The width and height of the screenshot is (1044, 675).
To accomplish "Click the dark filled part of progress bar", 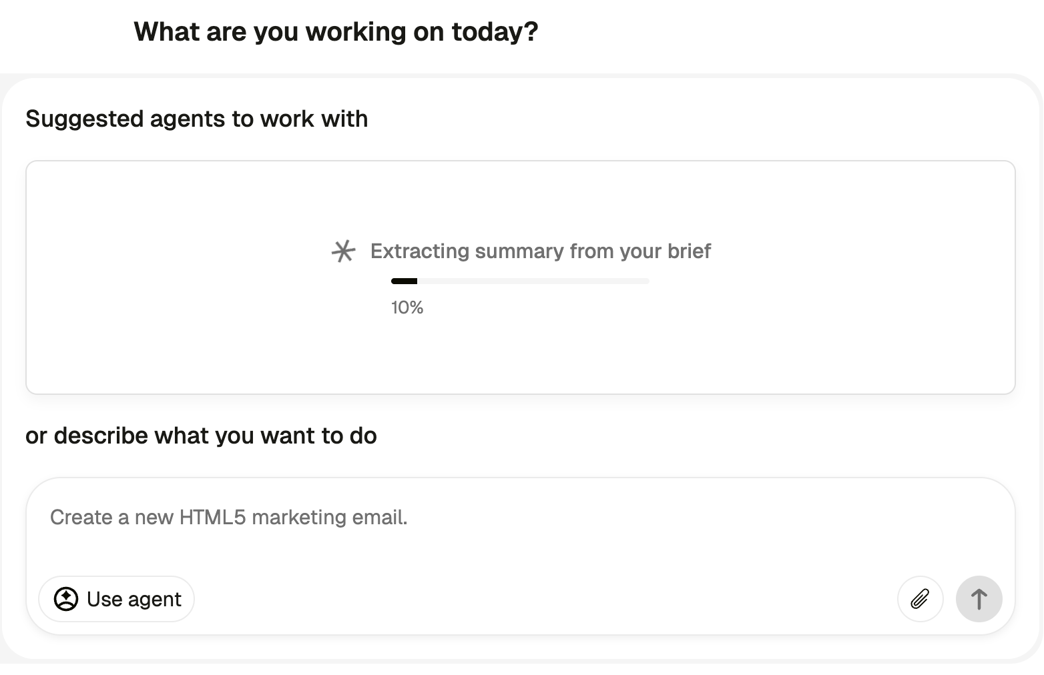I will 404,281.
